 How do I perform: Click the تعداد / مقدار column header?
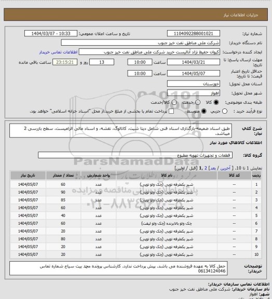coord(63,175)
